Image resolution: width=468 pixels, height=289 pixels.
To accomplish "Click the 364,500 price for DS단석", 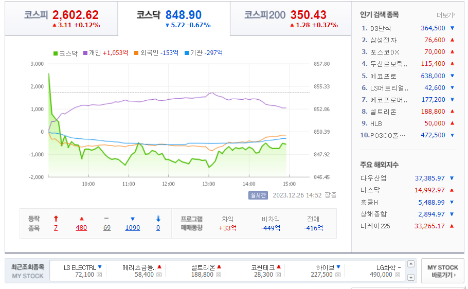I will click(433, 28).
